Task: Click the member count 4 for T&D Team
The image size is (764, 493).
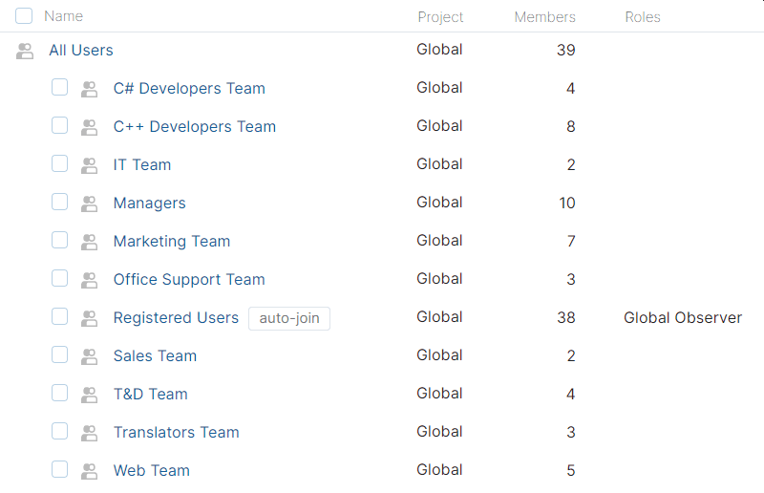Action: (x=570, y=394)
